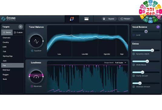The width and height of the screenshot is (162, 110).
Task: Select the Hip-hop/Rap genre target
Action: click(12, 56)
